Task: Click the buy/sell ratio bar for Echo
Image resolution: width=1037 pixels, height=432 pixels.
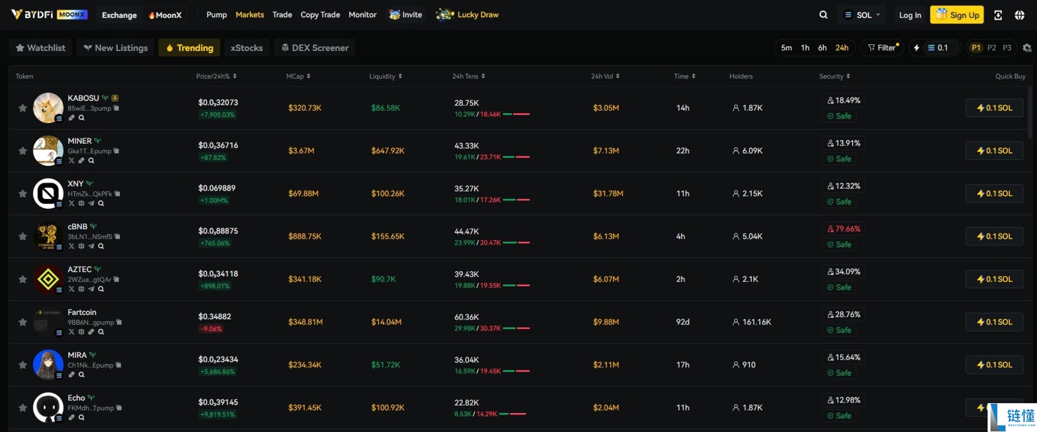Action: click(513, 413)
